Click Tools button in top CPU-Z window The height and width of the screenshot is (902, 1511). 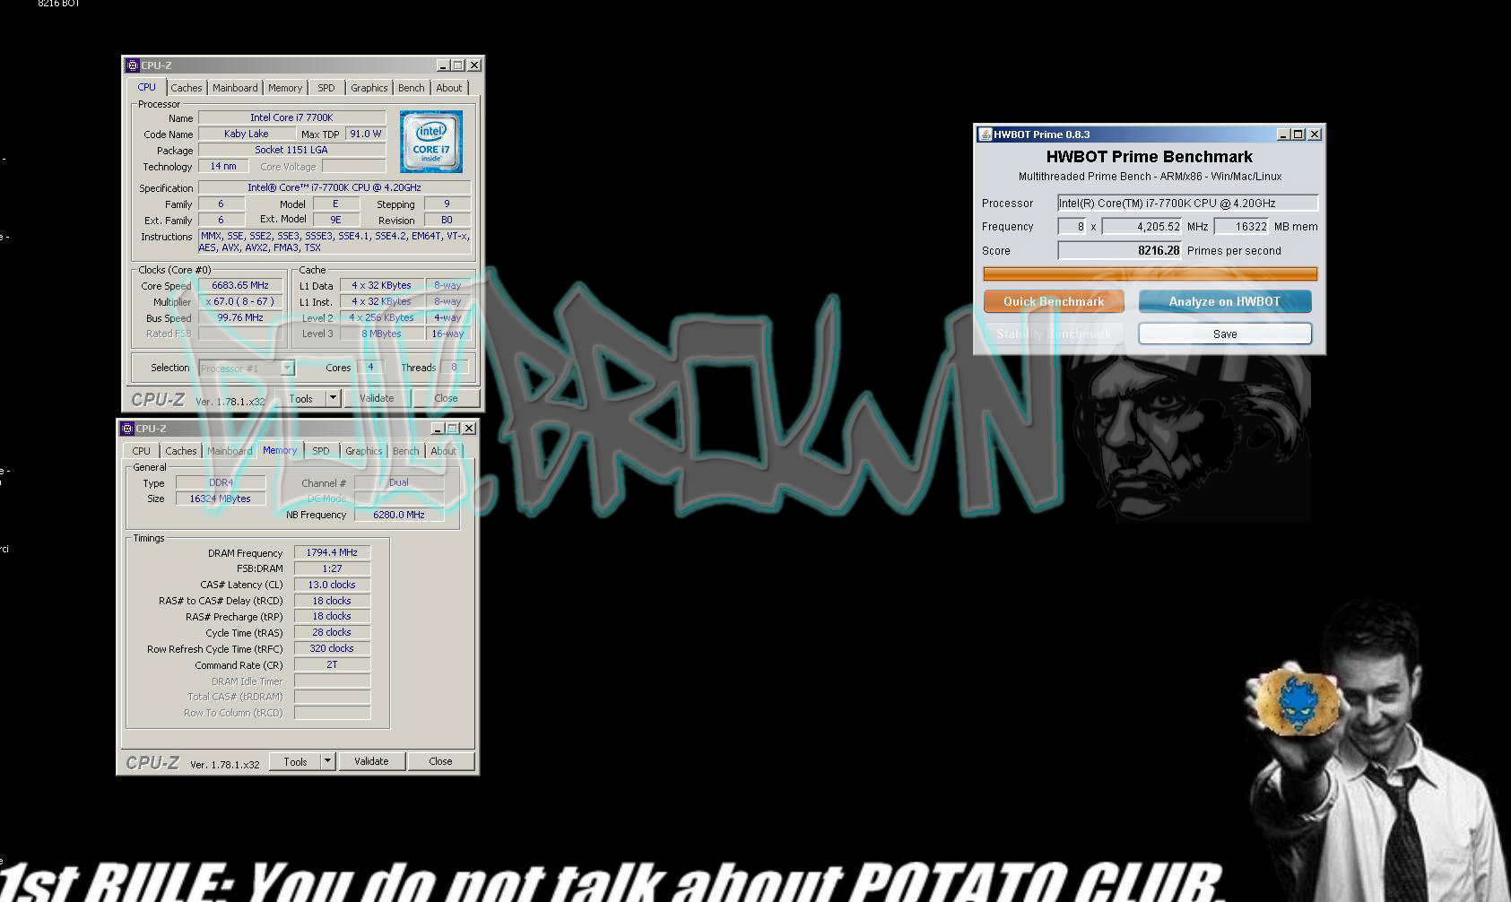click(x=301, y=398)
